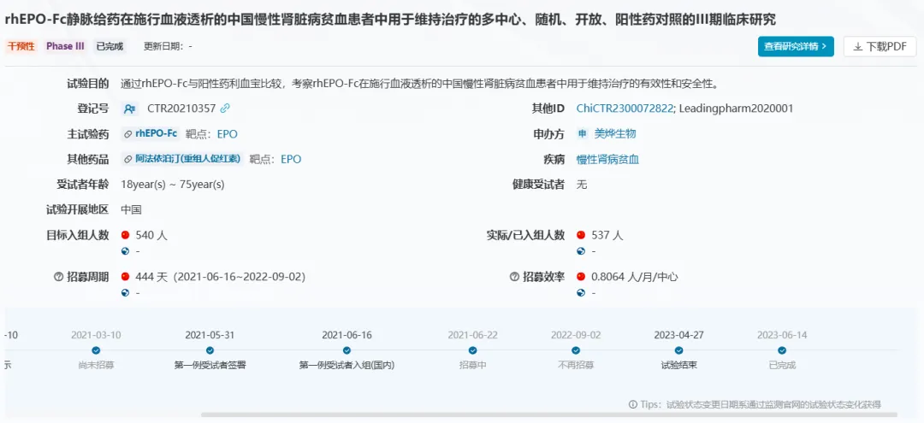Viewport: 924px width, 423px height.
Task: Click the globe icon under 537 人
Action: point(581,251)
